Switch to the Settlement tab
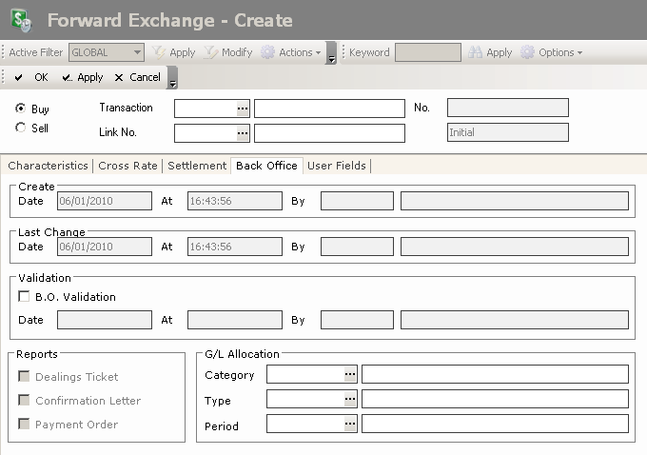The image size is (647, 455). [197, 166]
